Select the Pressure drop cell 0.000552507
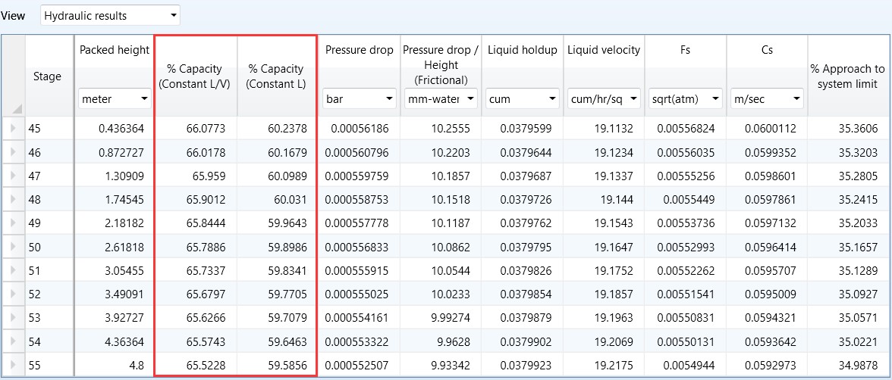 [x=357, y=364]
